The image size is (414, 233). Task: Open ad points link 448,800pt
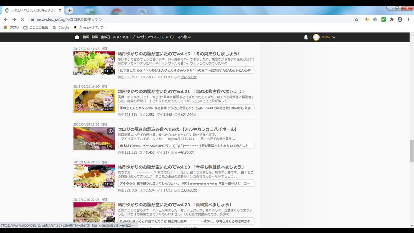point(185,152)
